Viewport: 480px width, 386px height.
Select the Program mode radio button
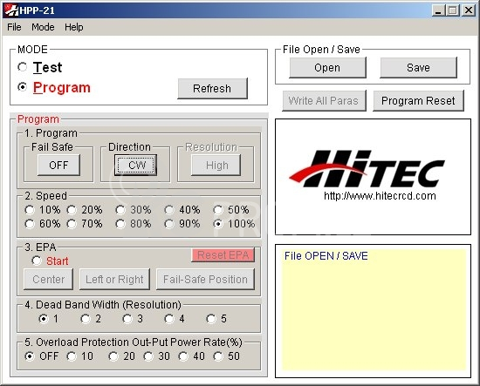coord(22,87)
